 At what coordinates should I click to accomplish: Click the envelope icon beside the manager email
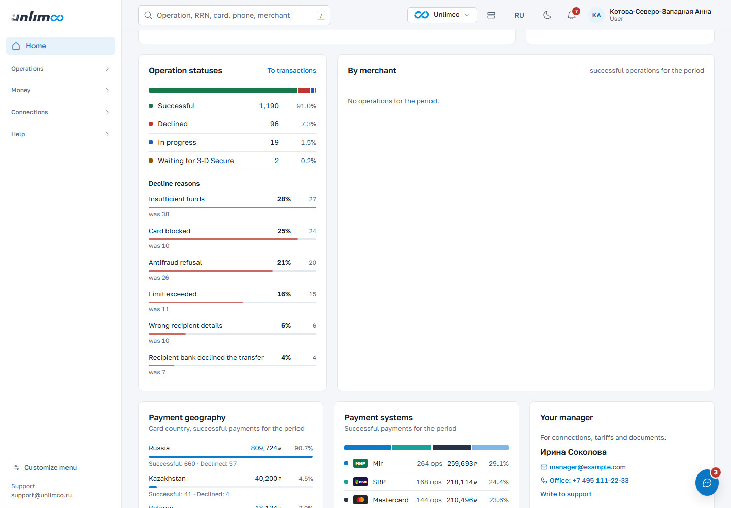click(x=544, y=467)
